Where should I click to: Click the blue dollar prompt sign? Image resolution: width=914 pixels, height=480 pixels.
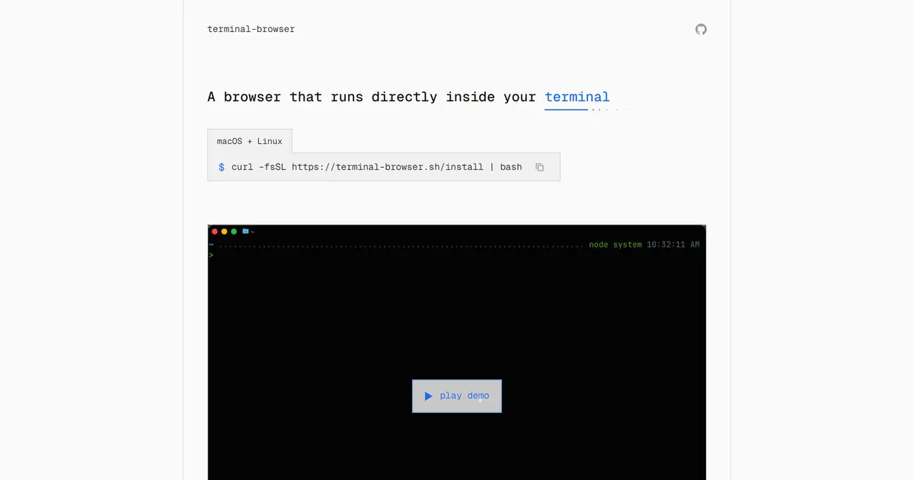click(x=222, y=167)
